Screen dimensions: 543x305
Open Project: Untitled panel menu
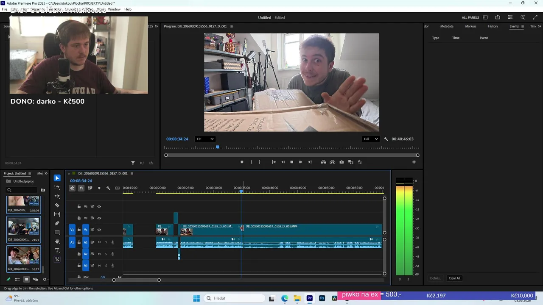coord(29,173)
